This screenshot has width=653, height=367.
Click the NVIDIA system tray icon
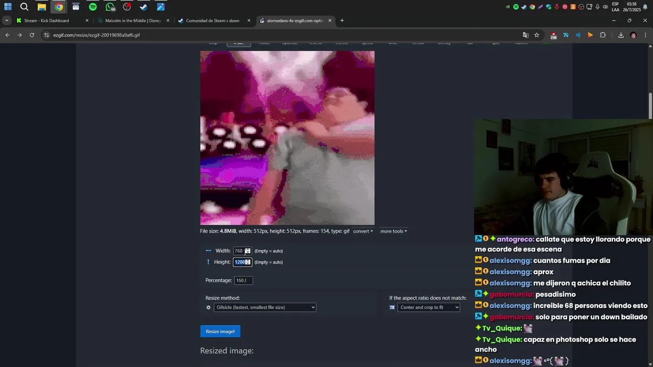(508, 7)
